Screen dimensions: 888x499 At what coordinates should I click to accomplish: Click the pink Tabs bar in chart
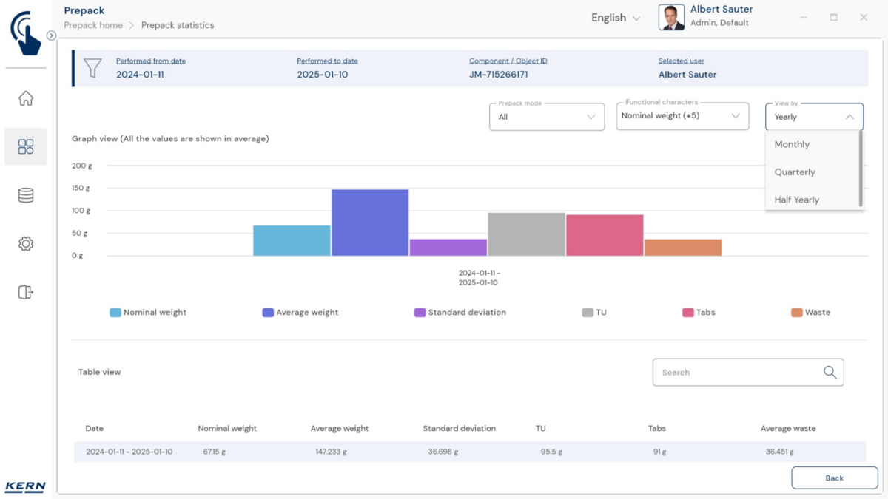tap(605, 235)
